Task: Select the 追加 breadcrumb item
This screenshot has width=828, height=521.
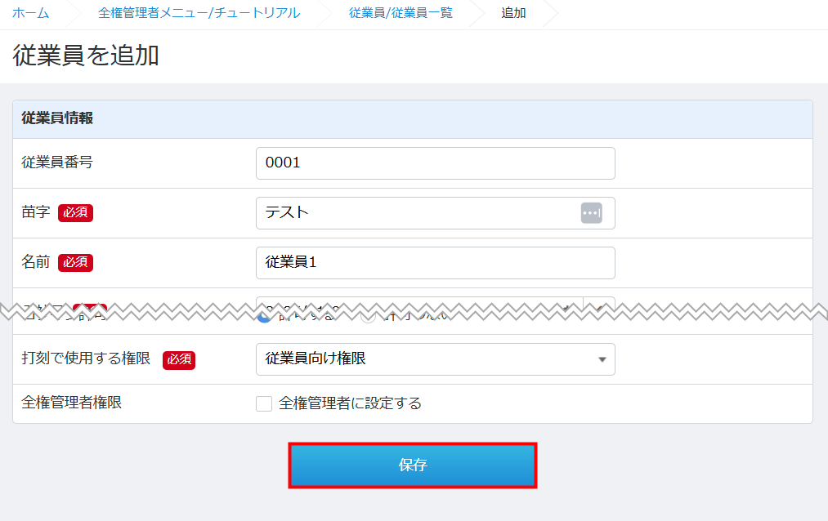Action: [x=513, y=13]
